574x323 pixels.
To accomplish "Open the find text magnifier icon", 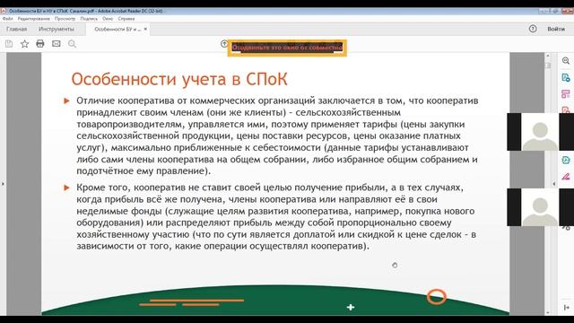I will pos(72,44).
